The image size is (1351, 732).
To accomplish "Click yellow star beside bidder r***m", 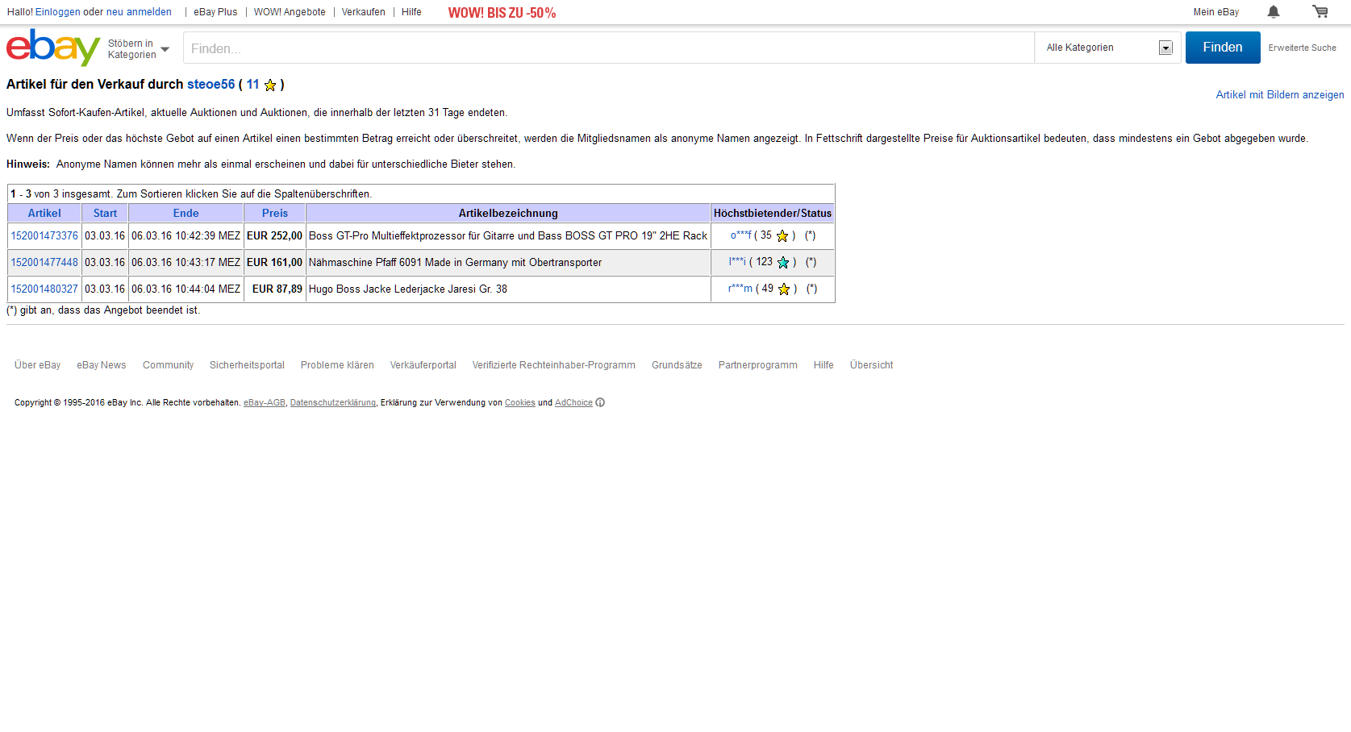I will [784, 289].
